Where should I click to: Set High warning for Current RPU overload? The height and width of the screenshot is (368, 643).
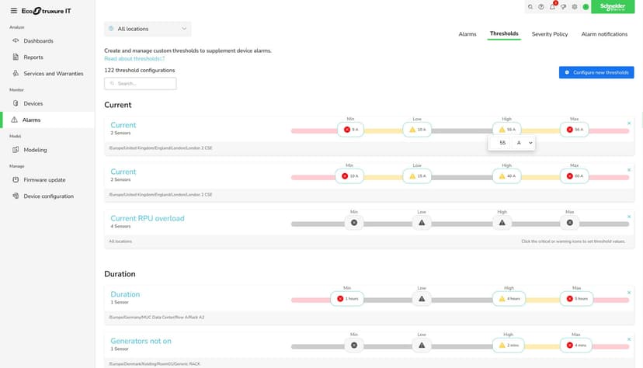click(x=502, y=223)
